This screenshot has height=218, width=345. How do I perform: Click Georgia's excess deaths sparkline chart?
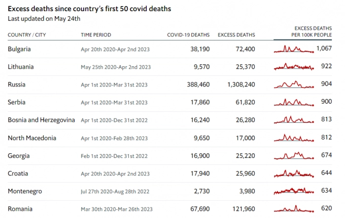(294, 155)
